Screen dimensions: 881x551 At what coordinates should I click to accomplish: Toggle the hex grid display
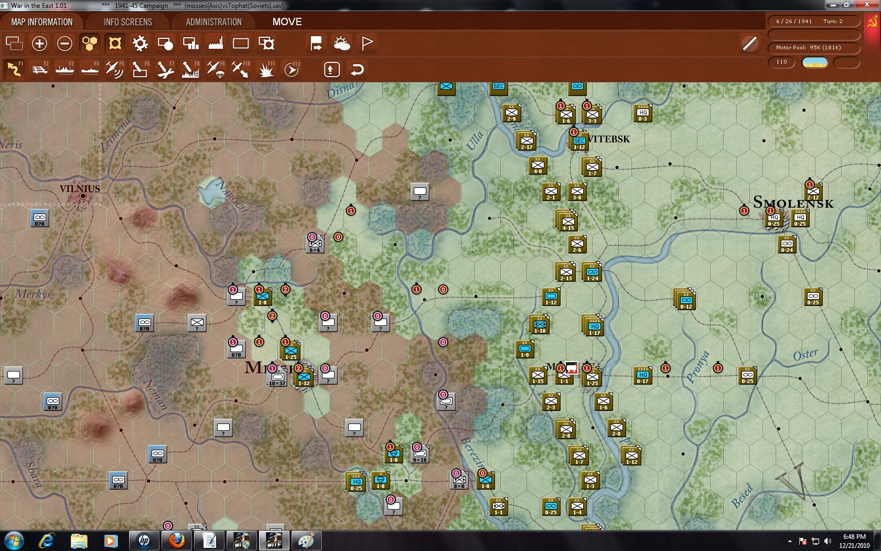point(89,43)
